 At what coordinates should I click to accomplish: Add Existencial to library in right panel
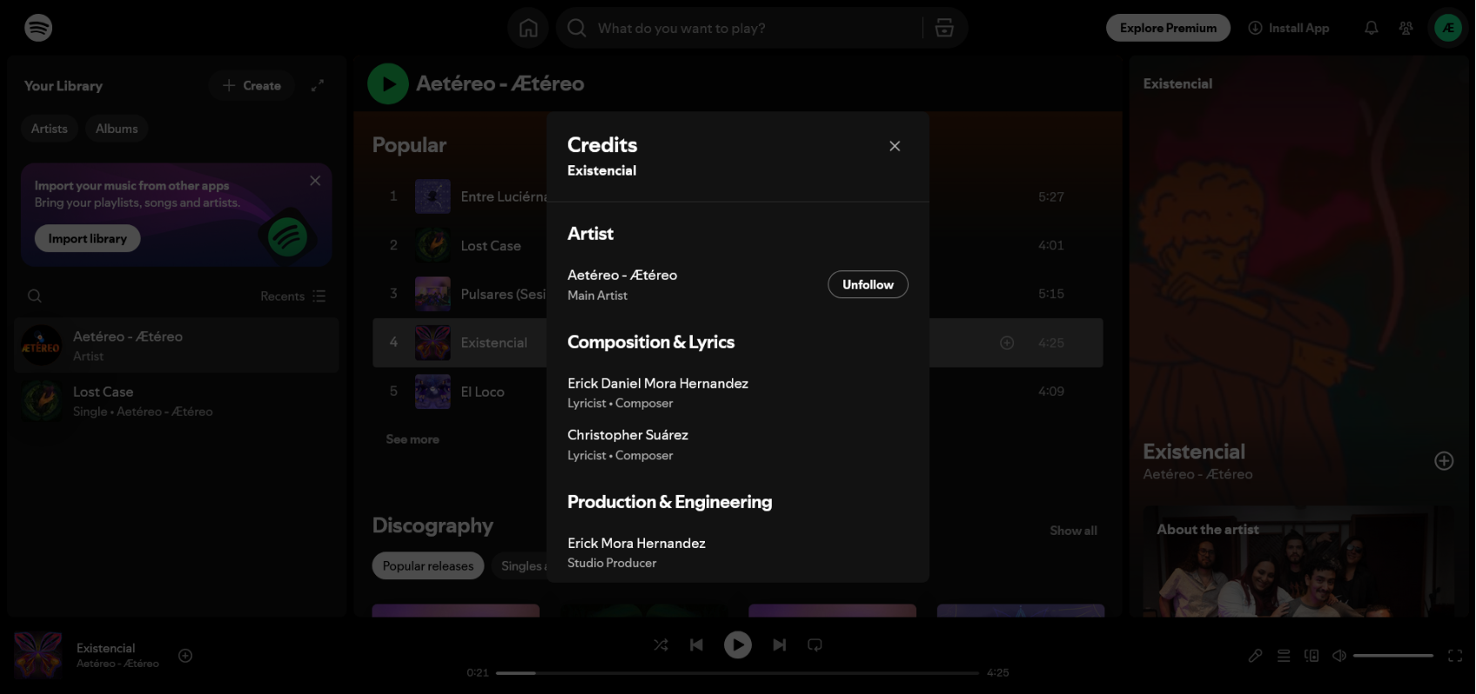point(1444,461)
